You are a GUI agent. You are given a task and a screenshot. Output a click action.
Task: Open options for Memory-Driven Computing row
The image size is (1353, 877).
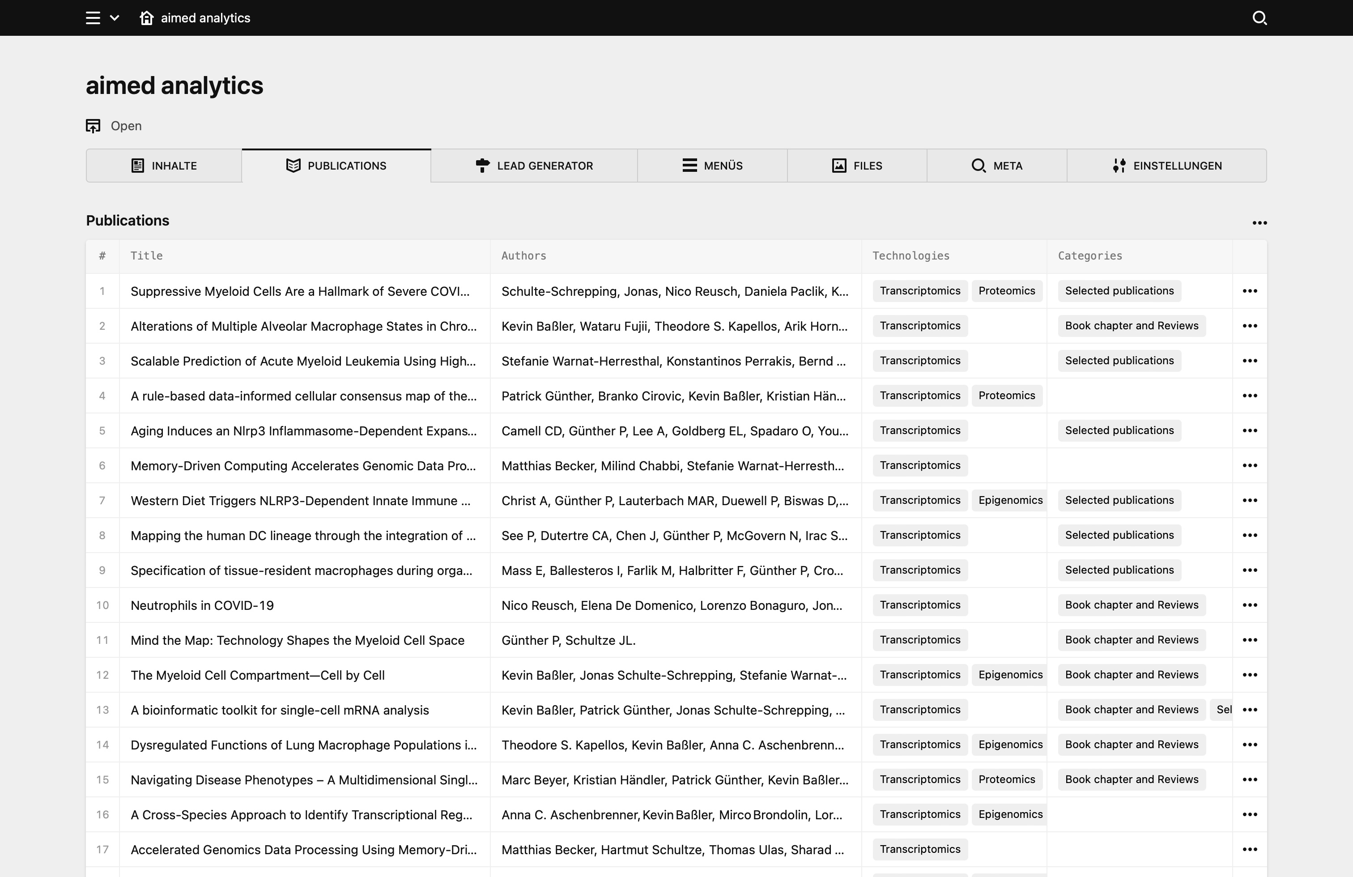click(x=1250, y=465)
